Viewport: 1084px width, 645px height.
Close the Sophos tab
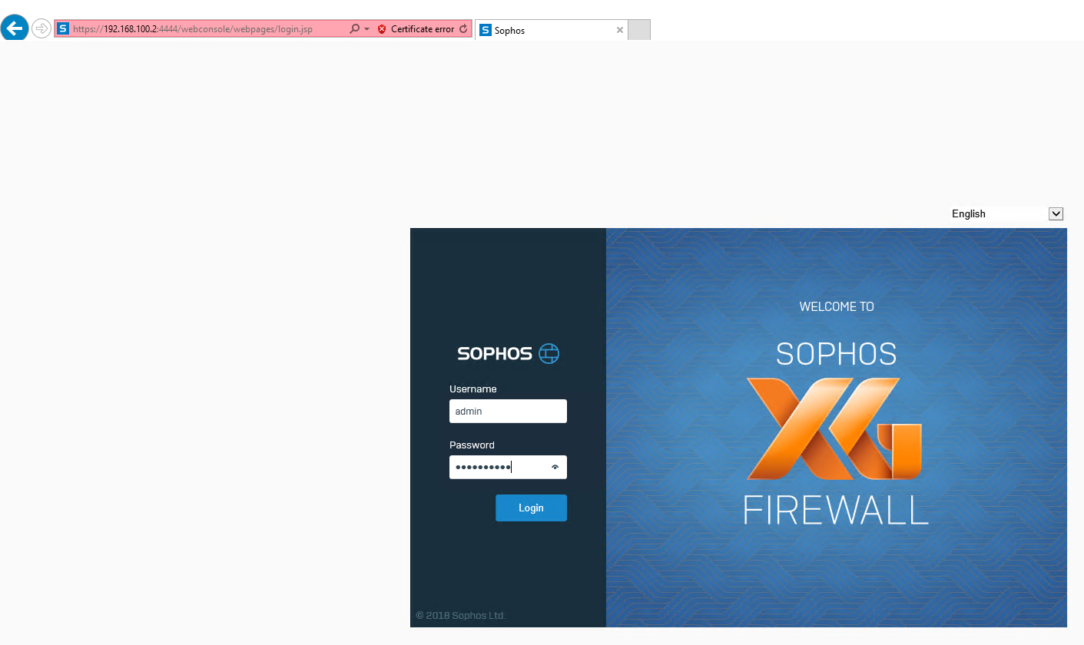[620, 30]
